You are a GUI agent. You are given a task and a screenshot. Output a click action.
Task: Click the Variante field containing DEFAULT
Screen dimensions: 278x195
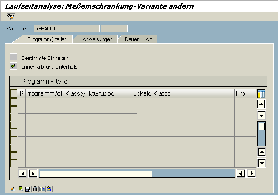click(x=67, y=28)
